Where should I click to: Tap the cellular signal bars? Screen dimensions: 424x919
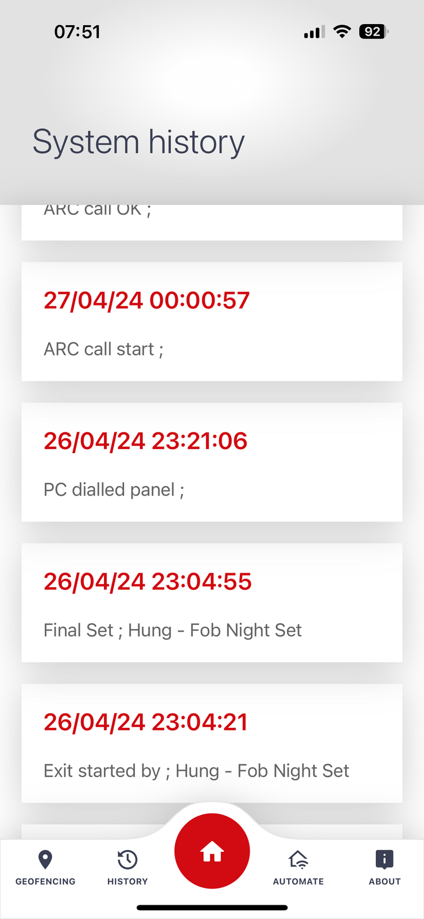pyautogui.click(x=314, y=32)
